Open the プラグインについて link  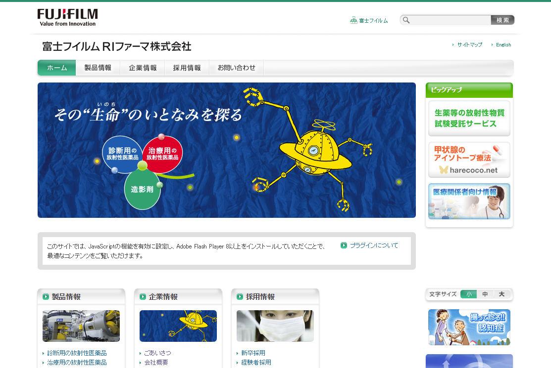coord(374,245)
